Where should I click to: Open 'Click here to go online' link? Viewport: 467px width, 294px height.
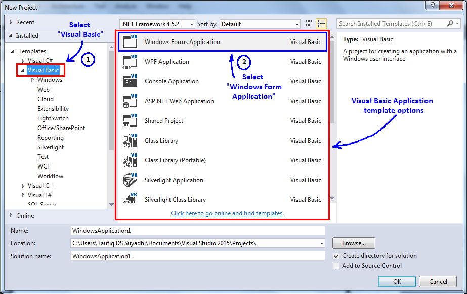(227, 213)
